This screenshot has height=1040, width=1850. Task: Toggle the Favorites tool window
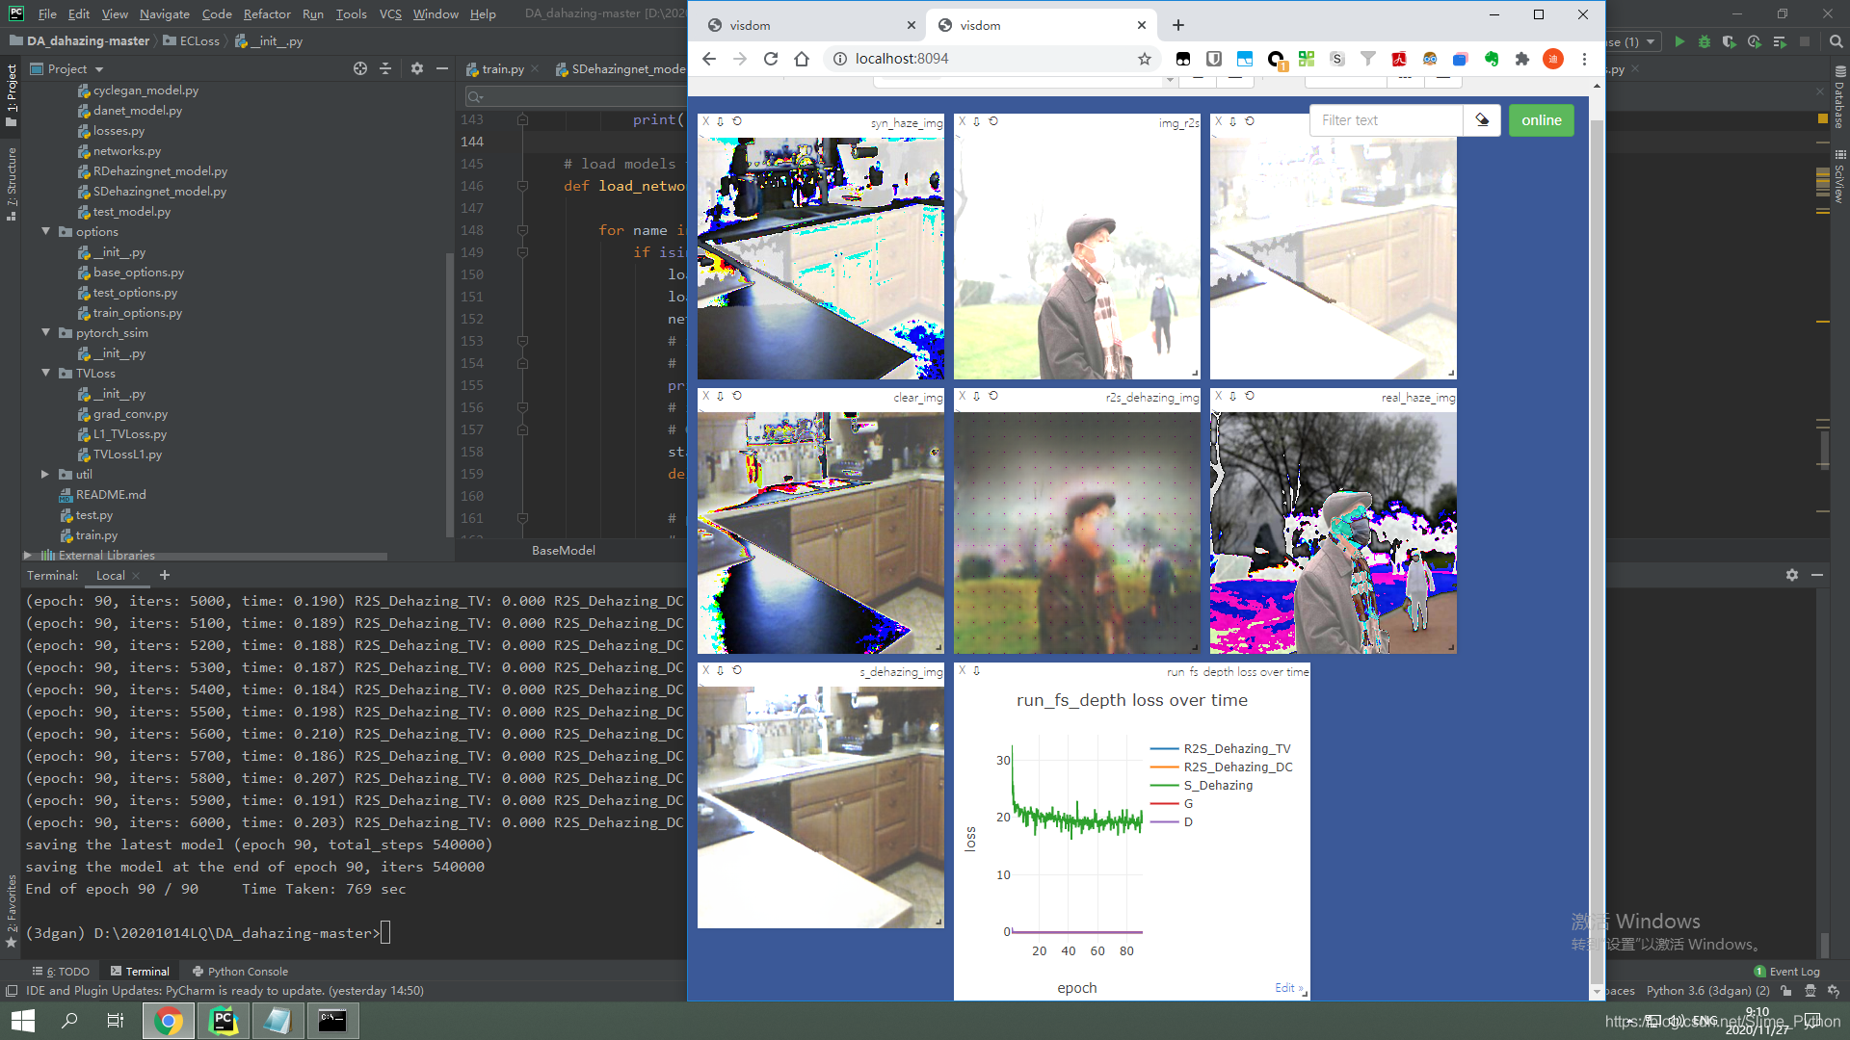(12, 910)
